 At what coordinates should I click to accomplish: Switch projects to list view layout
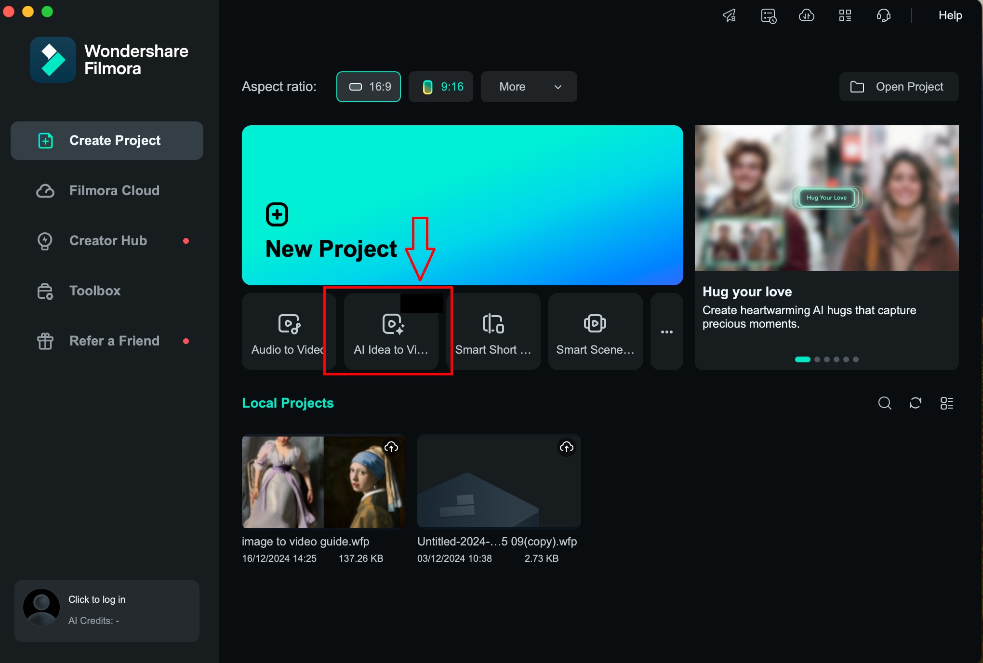[x=946, y=403]
